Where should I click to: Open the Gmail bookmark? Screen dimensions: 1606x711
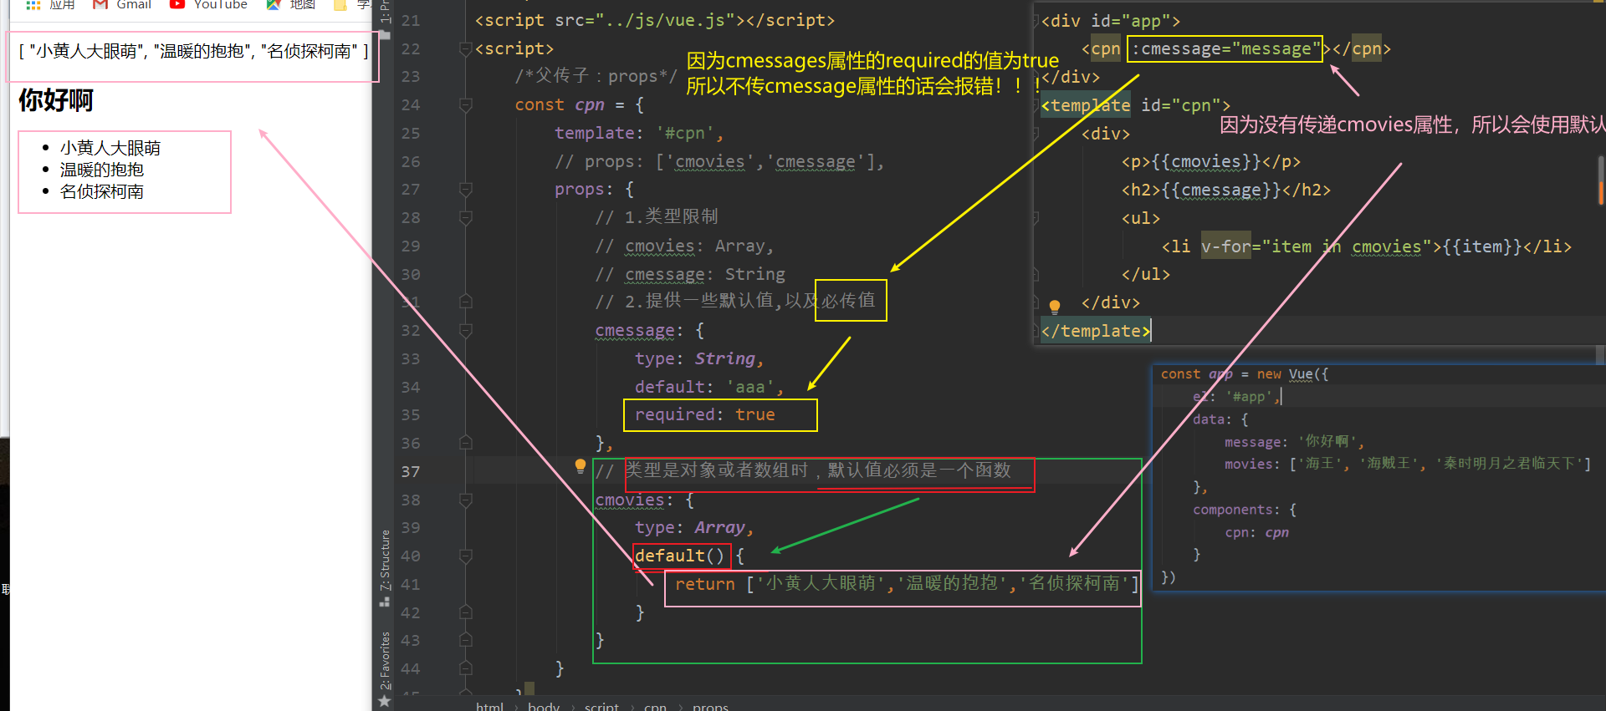pyautogui.click(x=122, y=4)
